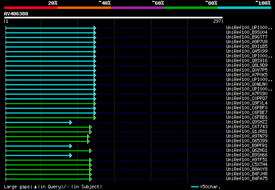Select the UniRef100_C0PPQ7 label
Screen dimensions: 275x190
click(x=247, y=98)
